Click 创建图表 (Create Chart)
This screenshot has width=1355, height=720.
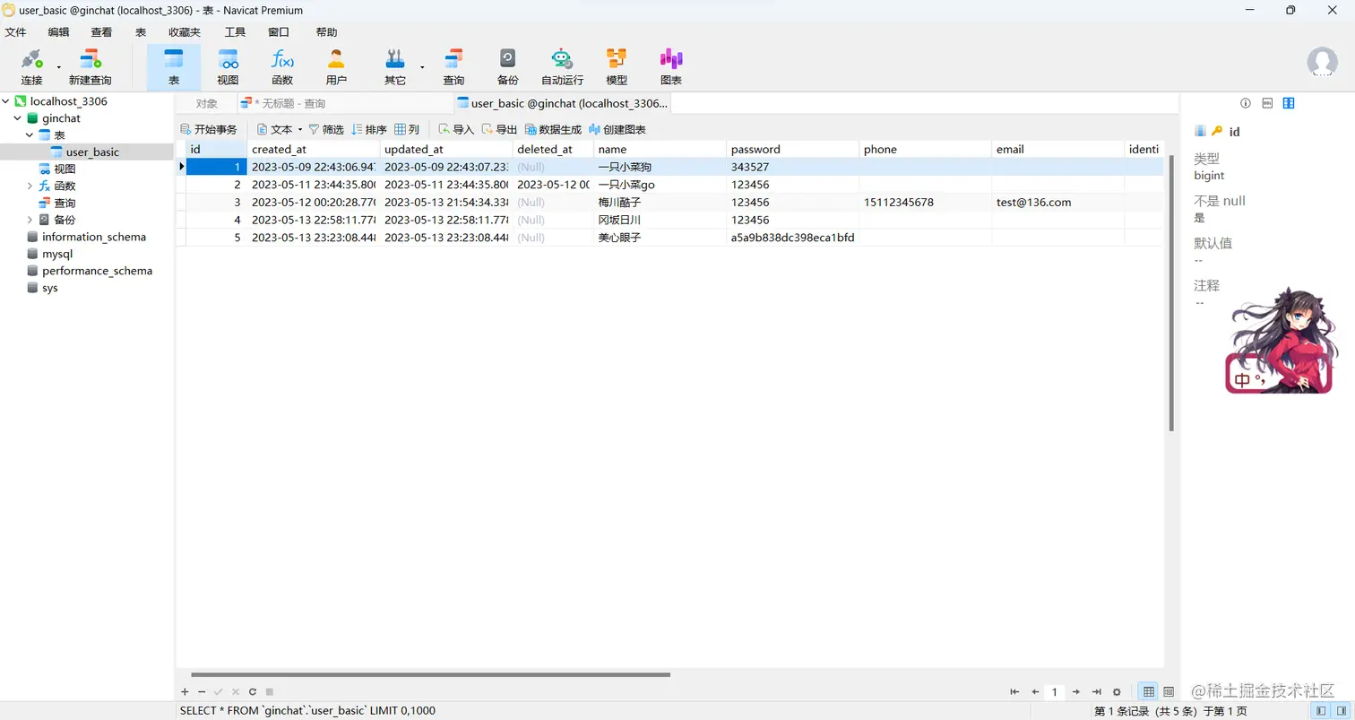(x=617, y=129)
